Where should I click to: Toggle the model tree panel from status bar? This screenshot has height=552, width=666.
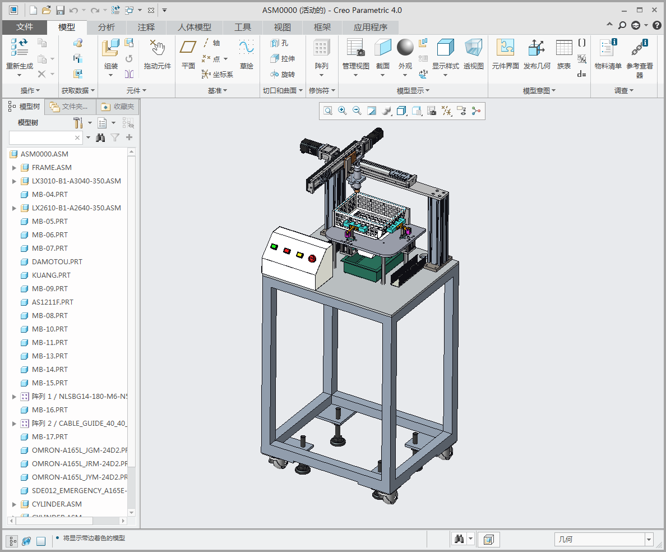(12, 541)
